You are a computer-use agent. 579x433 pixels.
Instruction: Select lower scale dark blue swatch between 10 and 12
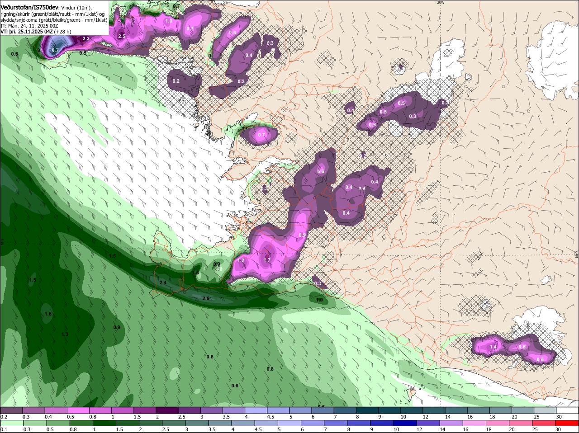(406, 423)
